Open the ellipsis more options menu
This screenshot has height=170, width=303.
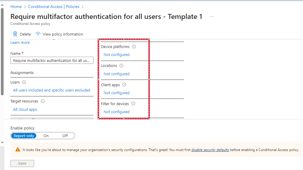[x=212, y=17]
